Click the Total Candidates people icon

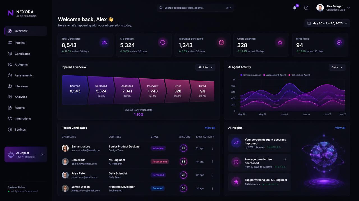[104, 42]
